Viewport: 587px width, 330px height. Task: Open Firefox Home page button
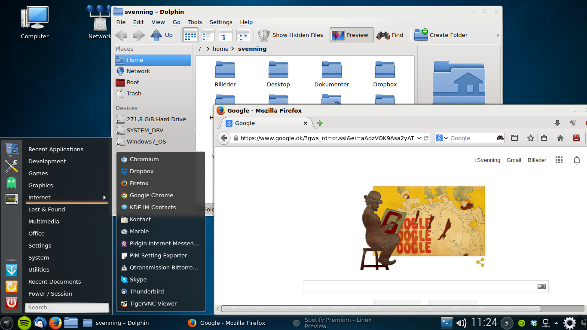[560, 138]
